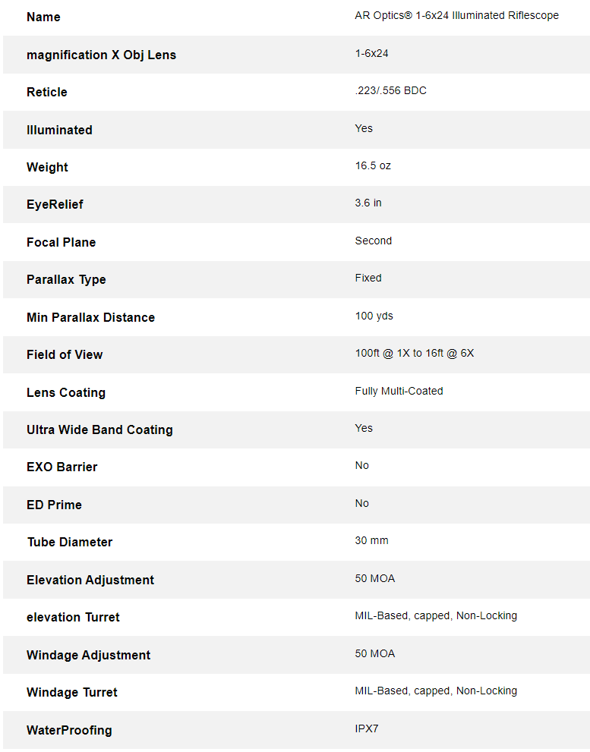Click the .223/.556 BDC reticle value
The width and height of the screenshot is (590, 752).
(391, 90)
